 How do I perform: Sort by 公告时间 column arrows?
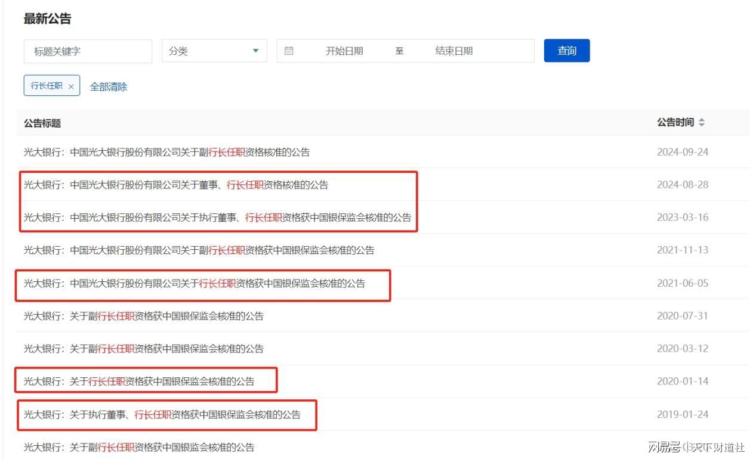coord(702,122)
